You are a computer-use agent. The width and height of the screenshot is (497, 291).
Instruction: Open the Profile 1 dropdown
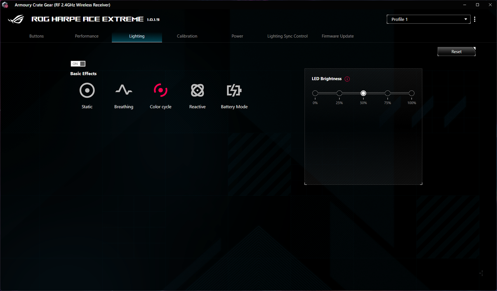(x=428, y=19)
